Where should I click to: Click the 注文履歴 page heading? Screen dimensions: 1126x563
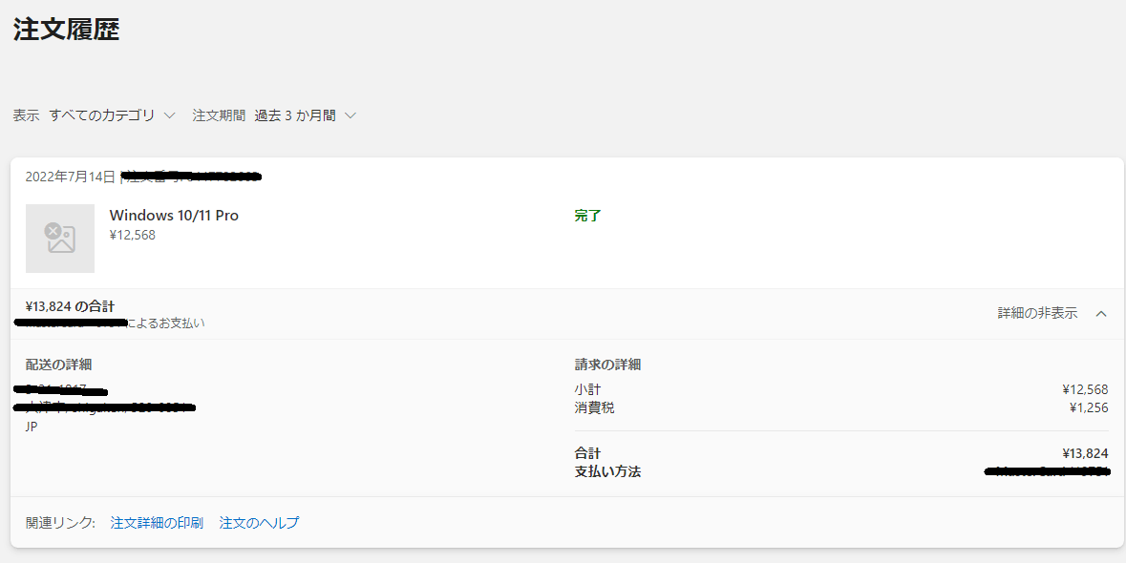click(x=66, y=30)
